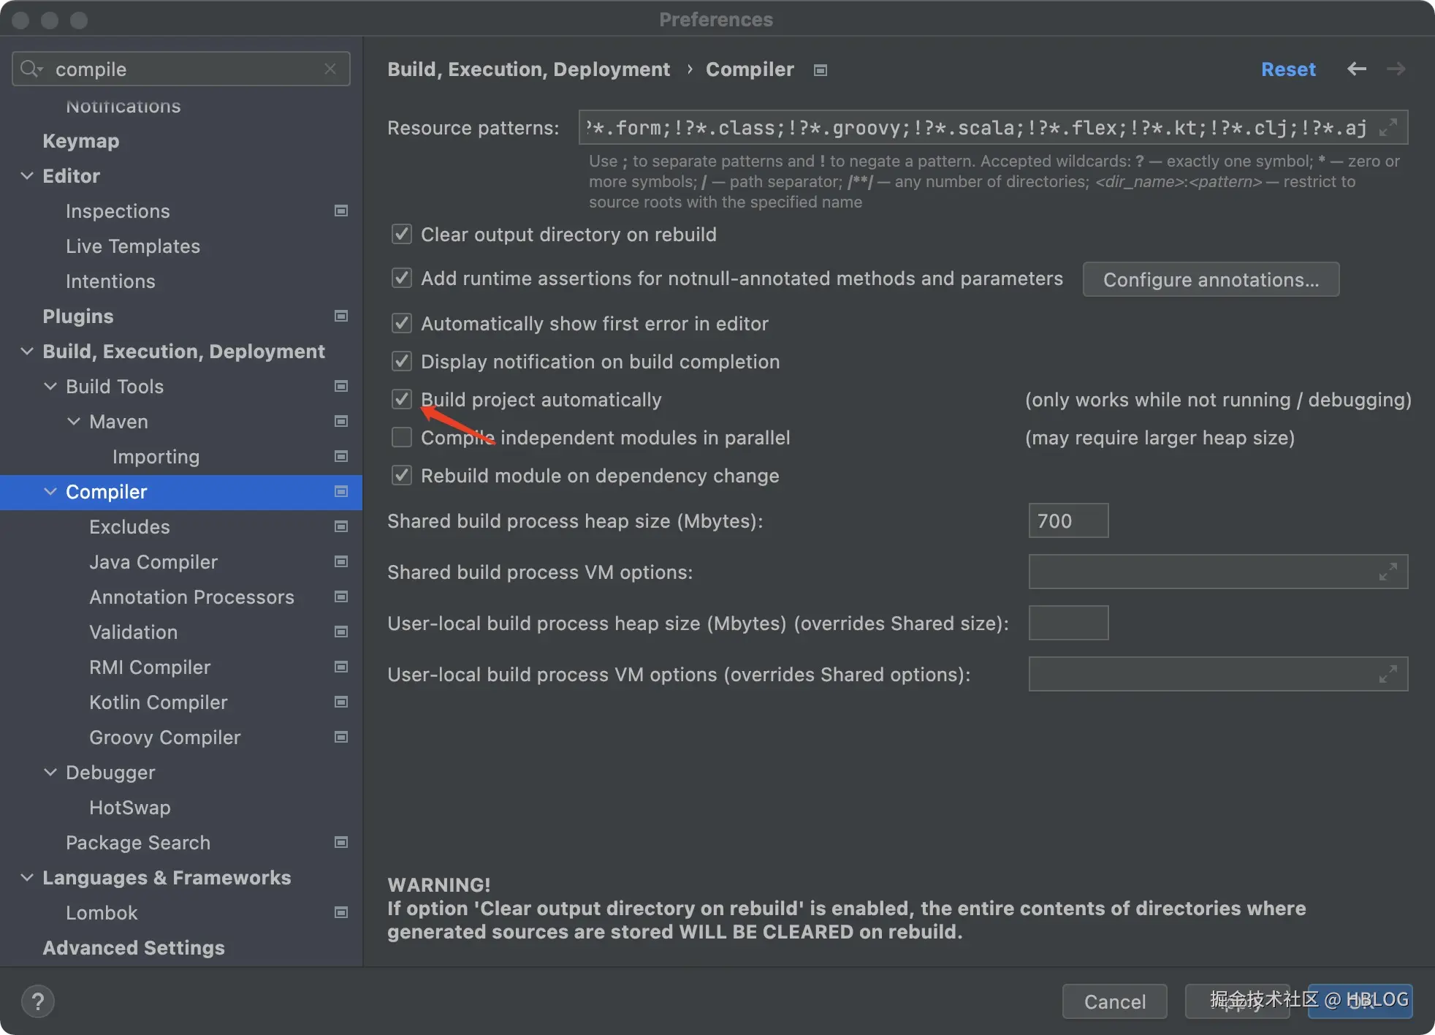Click Shared build process heap size field
Viewport: 1435px width, 1035px height.
coord(1067,521)
